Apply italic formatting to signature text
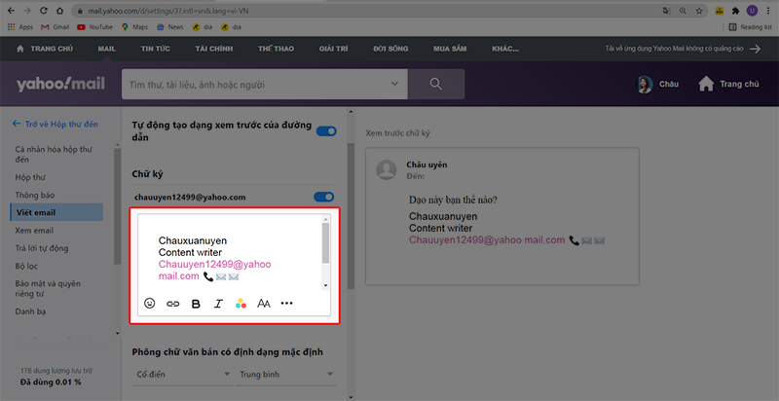Image resolution: width=779 pixels, height=401 pixels. click(x=218, y=304)
